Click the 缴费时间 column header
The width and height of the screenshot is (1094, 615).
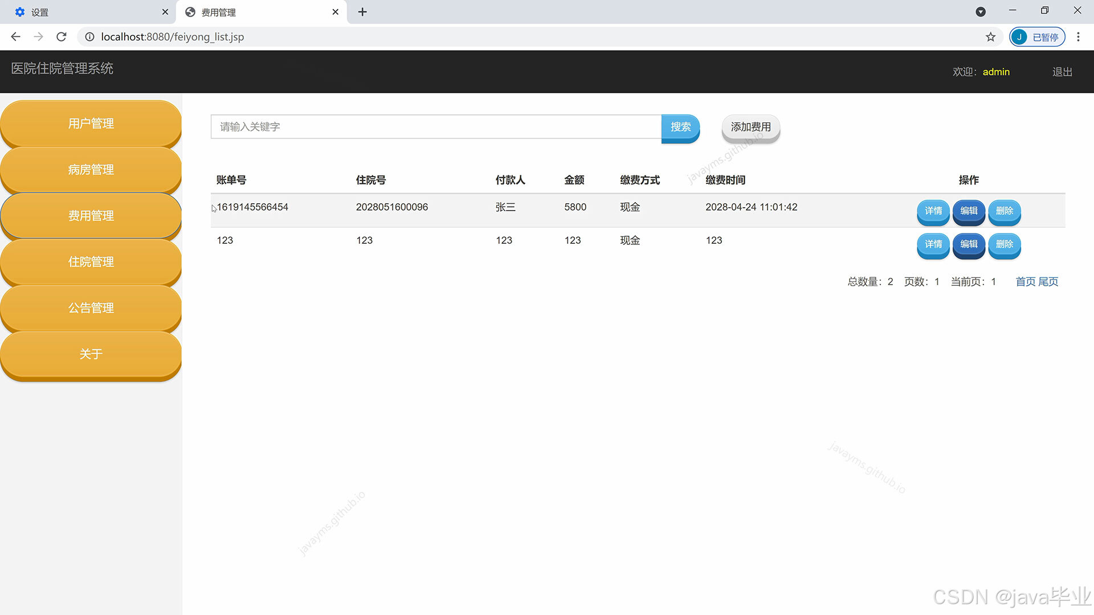pyautogui.click(x=725, y=180)
